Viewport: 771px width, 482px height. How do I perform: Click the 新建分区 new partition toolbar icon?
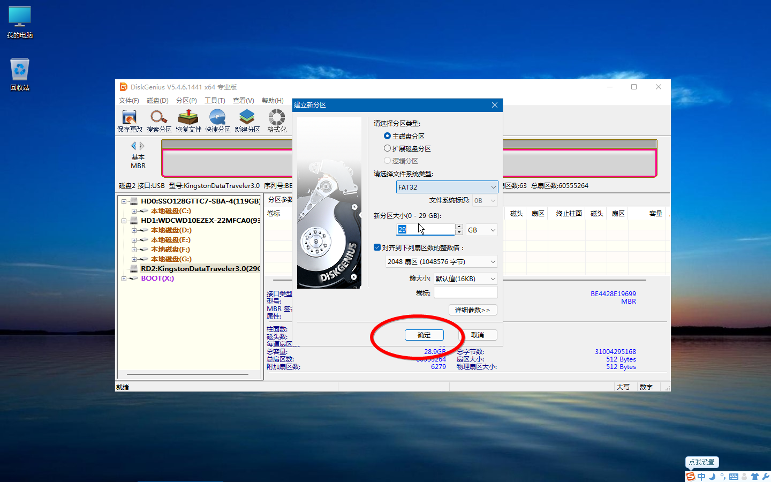click(247, 121)
